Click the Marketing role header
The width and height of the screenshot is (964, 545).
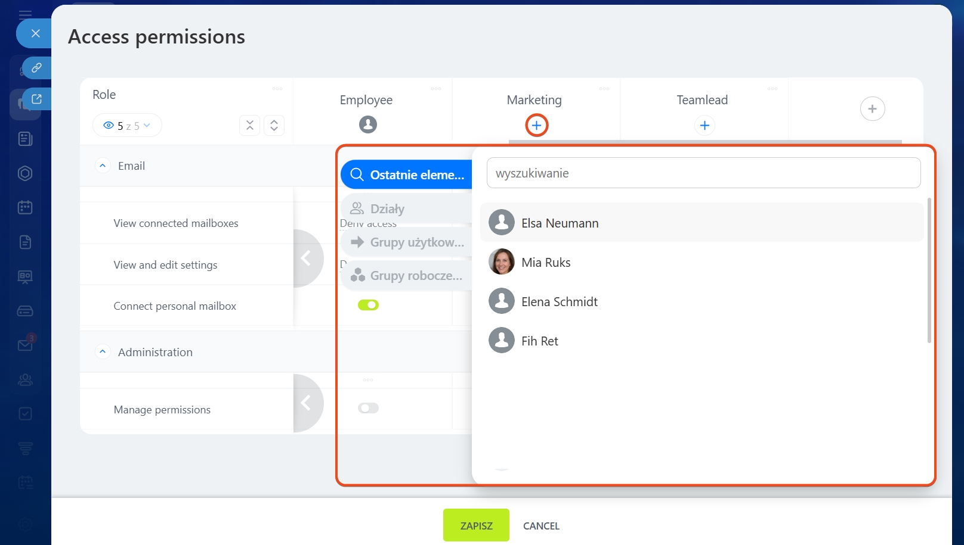(534, 100)
